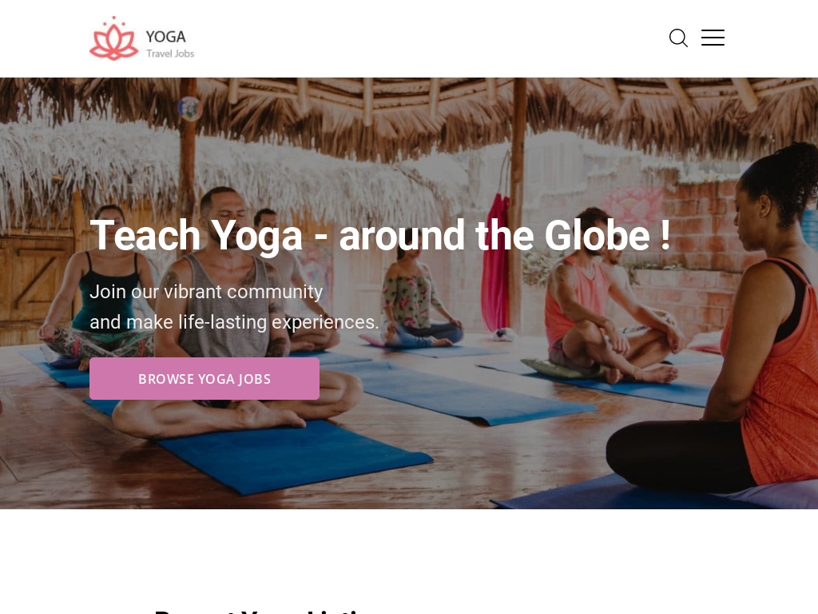Click the pink lotus logo icon
Viewport: 818px width, 614px height.
pyautogui.click(x=113, y=38)
